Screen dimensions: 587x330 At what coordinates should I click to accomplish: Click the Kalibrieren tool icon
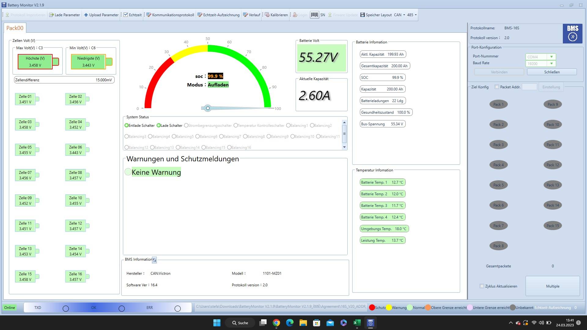267,15
